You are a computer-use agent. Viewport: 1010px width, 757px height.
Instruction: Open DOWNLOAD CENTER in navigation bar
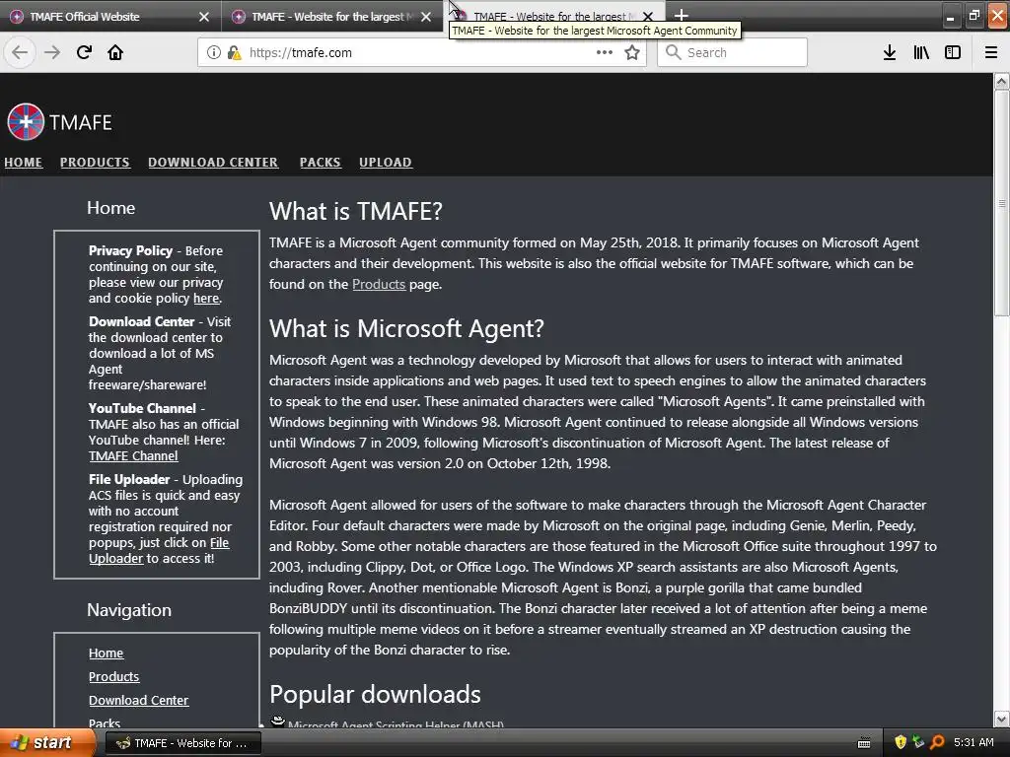tap(213, 163)
